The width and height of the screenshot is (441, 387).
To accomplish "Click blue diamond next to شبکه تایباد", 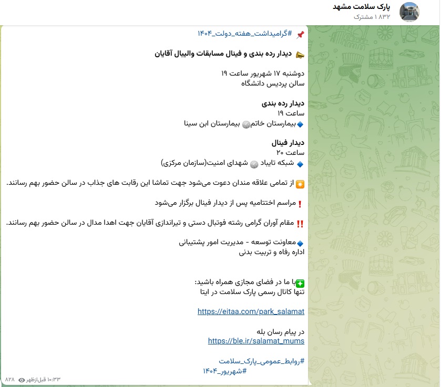I will 301,164.
